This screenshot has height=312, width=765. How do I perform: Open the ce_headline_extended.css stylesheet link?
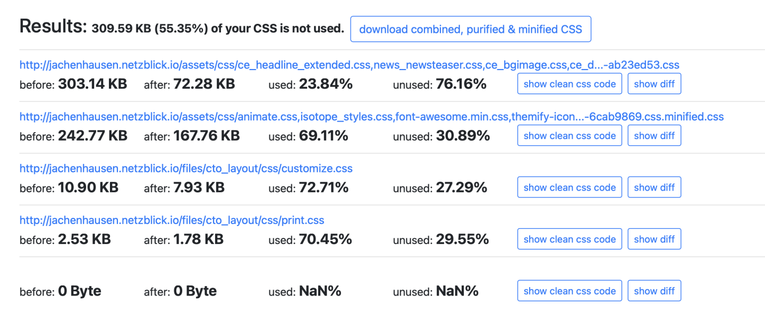pos(349,65)
